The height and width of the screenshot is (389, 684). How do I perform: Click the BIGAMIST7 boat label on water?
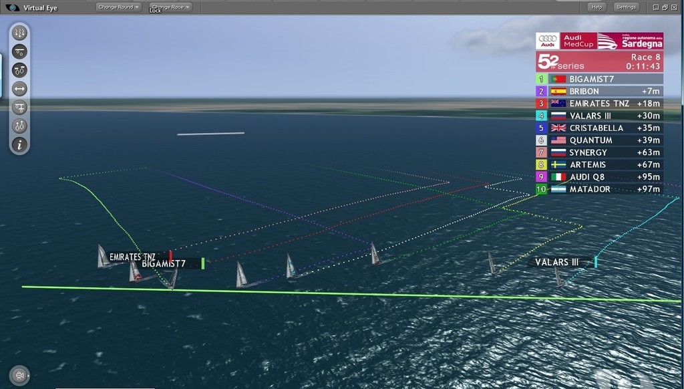pyautogui.click(x=164, y=264)
